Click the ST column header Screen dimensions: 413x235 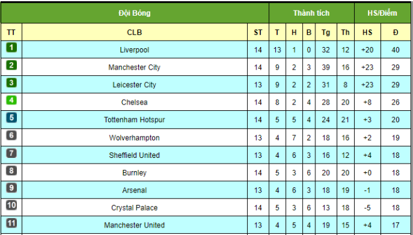click(258, 32)
